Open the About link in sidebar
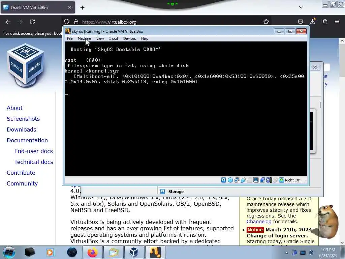The height and width of the screenshot is (259, 345). (14, 108)
